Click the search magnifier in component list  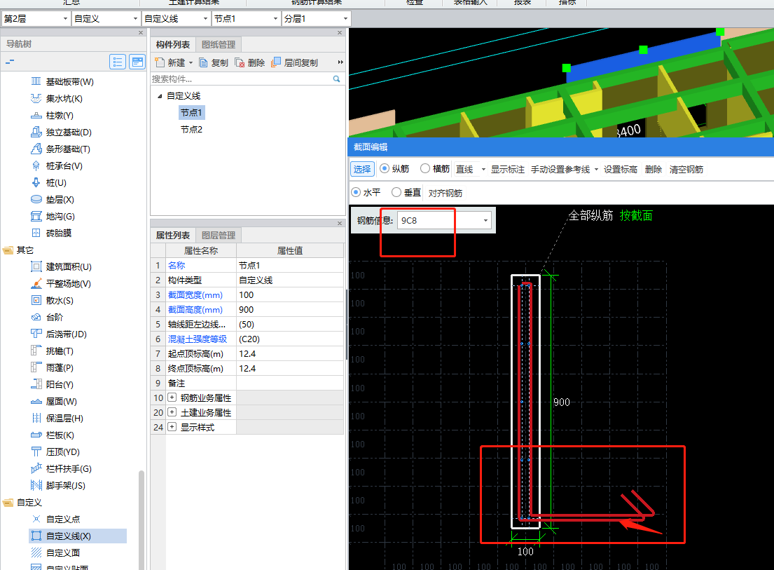pos(337,79)
